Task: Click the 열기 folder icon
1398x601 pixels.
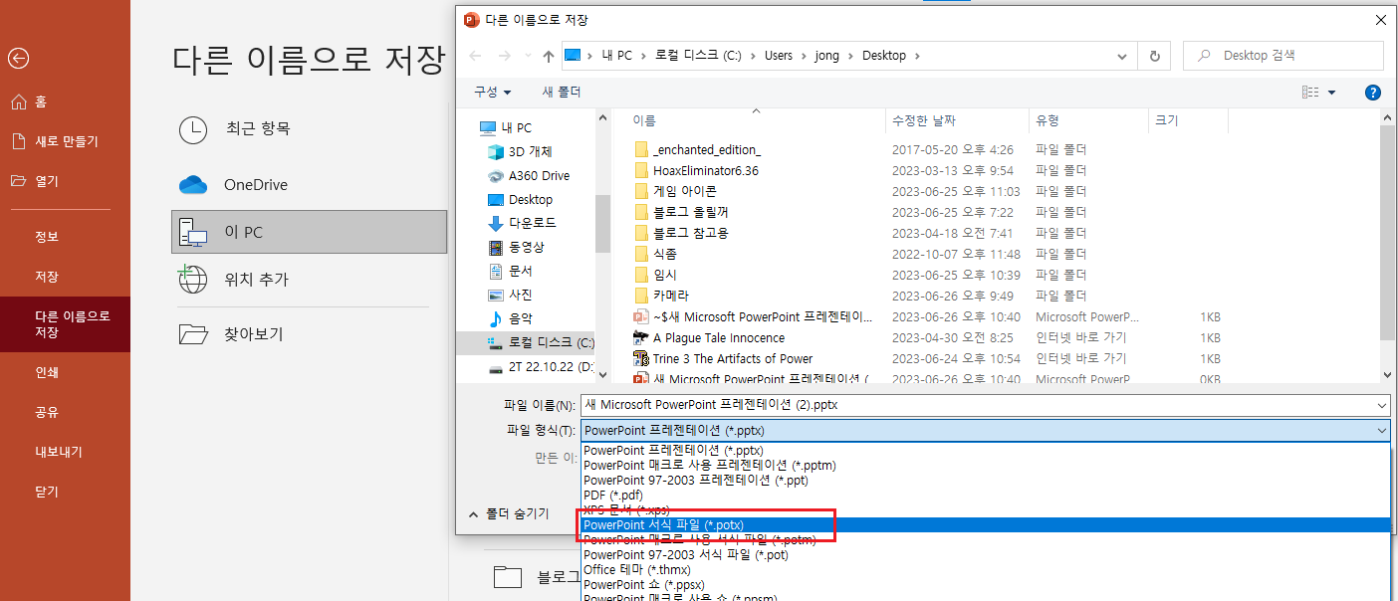Action: pyautogui.click(x=18, y=181)
